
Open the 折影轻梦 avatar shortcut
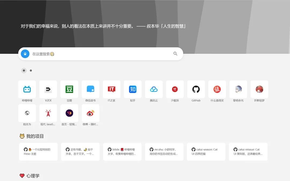259,89
